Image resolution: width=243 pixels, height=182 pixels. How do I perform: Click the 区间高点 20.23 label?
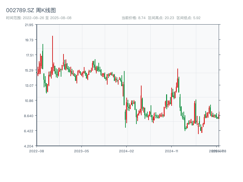click(x=161, y=18)
